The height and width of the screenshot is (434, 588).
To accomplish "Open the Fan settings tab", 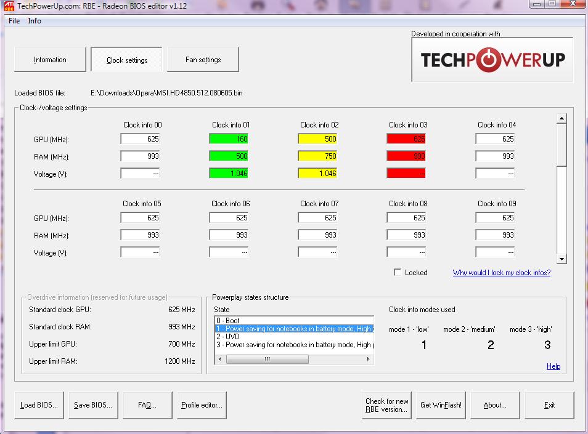I will coord(203,60).
